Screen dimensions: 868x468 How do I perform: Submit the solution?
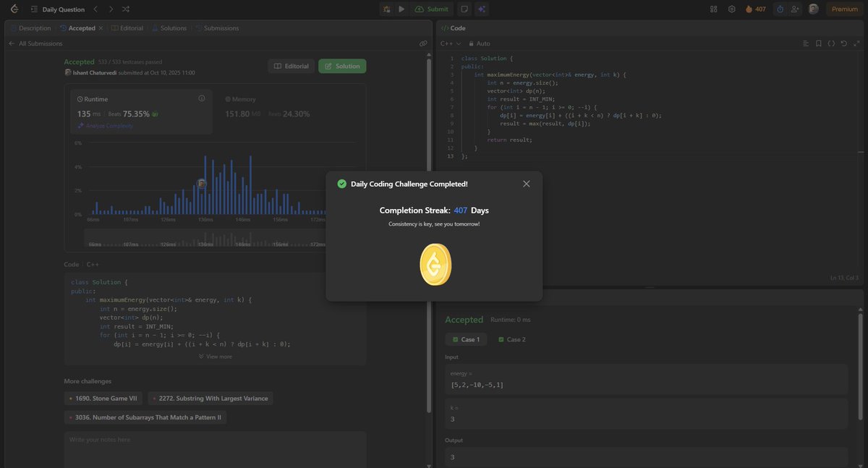(432, 9)
